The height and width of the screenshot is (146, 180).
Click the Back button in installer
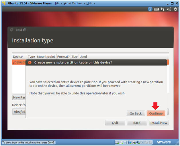point(137,123)
